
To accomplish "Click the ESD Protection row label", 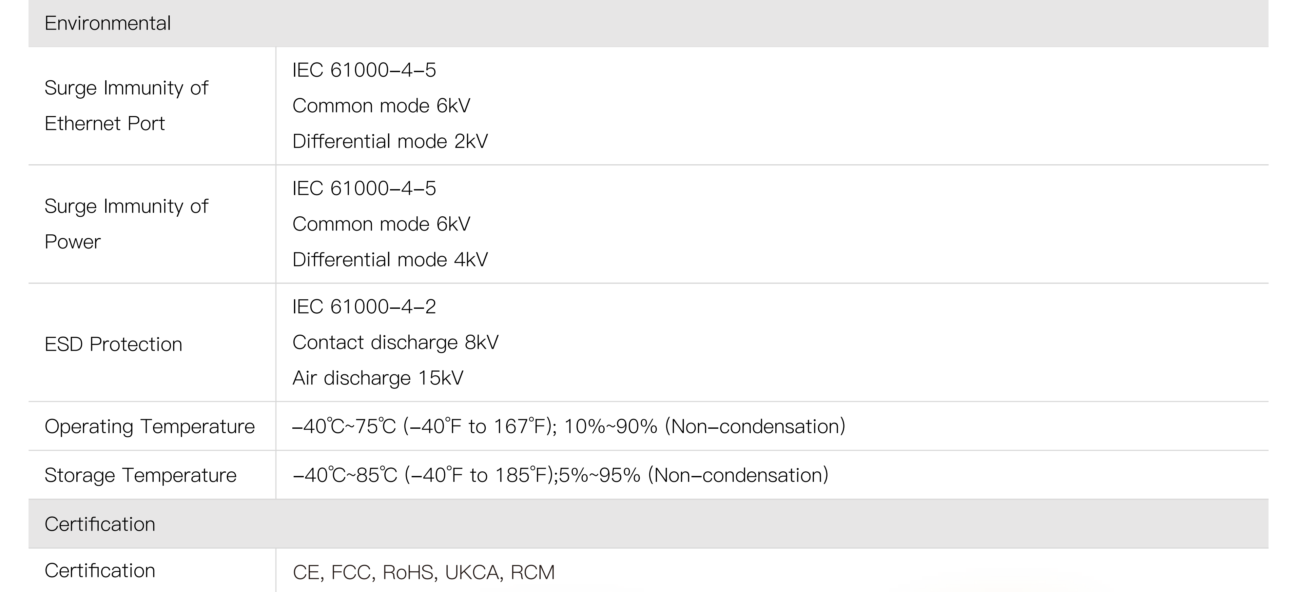I will coord(113,344).
